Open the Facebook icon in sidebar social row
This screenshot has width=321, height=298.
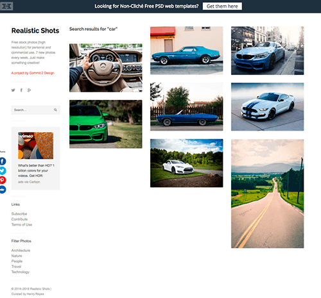21,90
